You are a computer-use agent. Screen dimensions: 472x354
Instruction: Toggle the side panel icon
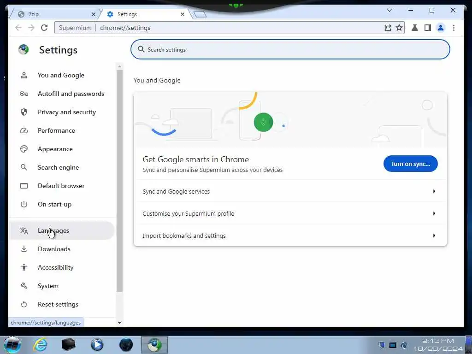(427, 28)
